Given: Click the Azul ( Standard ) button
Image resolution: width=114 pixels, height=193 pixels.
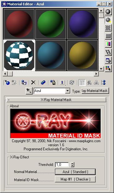Looking at the screenshot, I should click(x=75, y=172).
